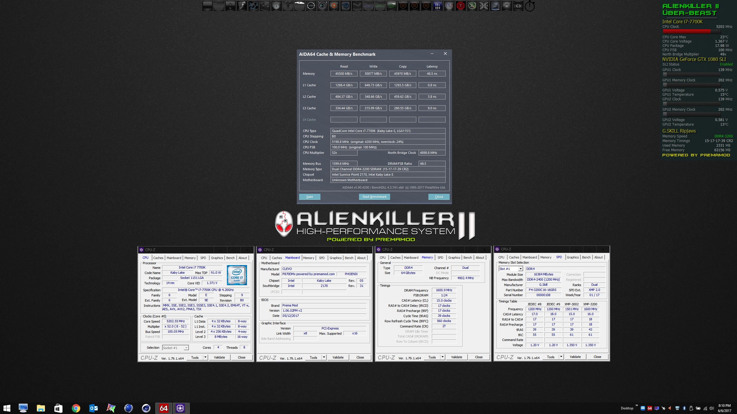The width and height of the screenshot is (737, 414).
Task: Launch Steam from the top dock
Action: pyautogui.click(x=357, y=6)
